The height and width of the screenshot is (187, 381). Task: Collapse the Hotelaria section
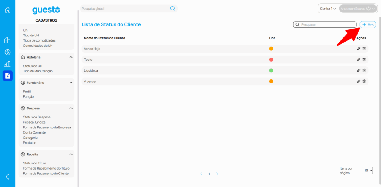(x=71, y=57)
